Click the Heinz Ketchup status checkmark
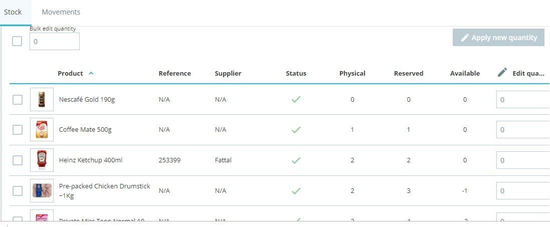The width and height of the screenshot is (550, 227). point(296,160)
